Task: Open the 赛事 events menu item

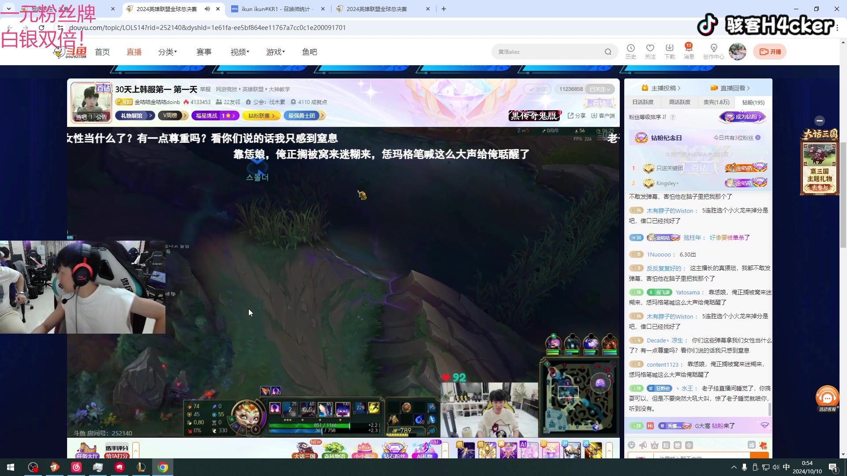Action: click(x=204, y=52)
